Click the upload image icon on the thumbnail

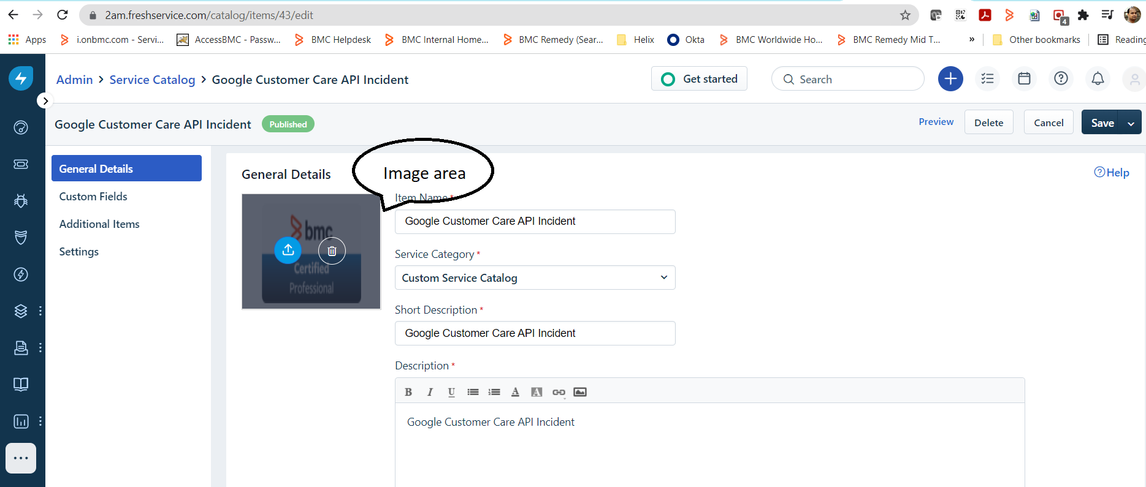pos(288,250)
